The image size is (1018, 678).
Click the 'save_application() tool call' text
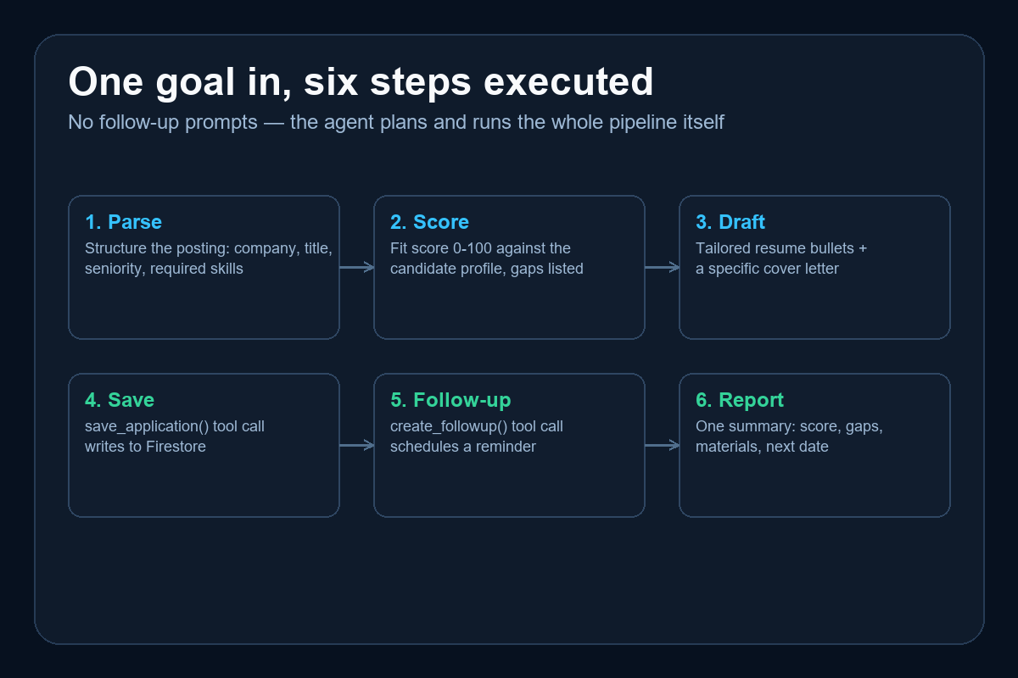tap(175, 426)
